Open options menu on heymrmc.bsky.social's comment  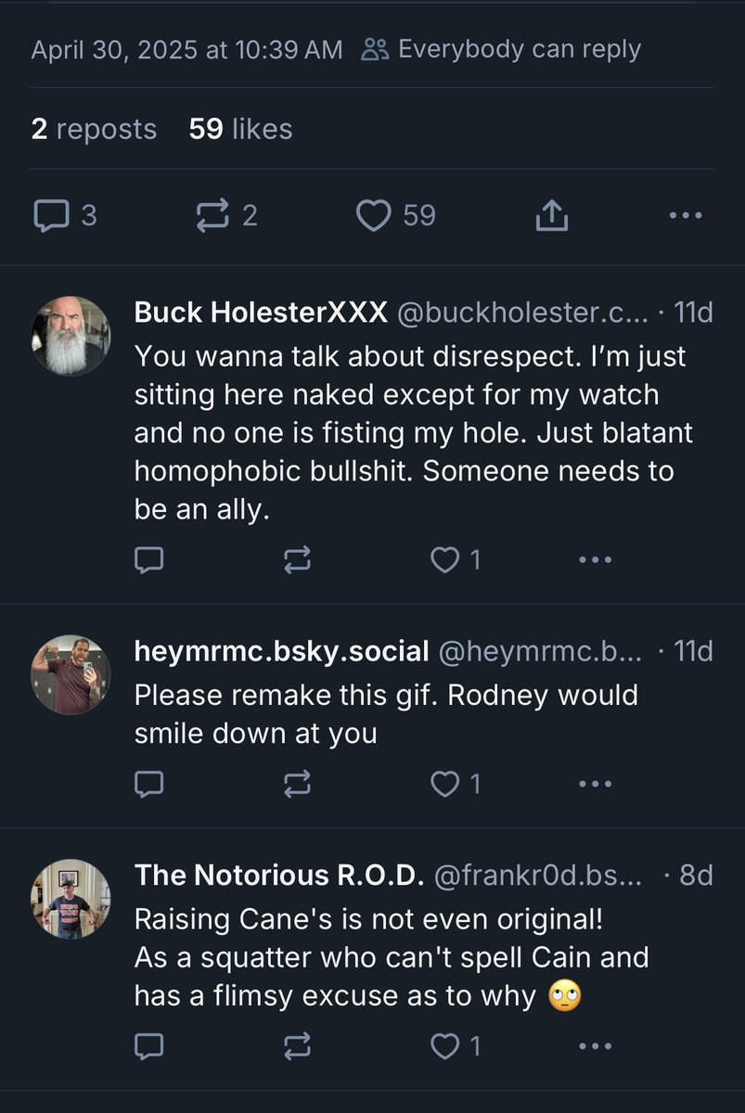click(595, 784)
